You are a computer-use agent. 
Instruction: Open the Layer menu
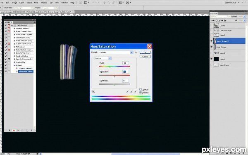[x=21, y=3]
